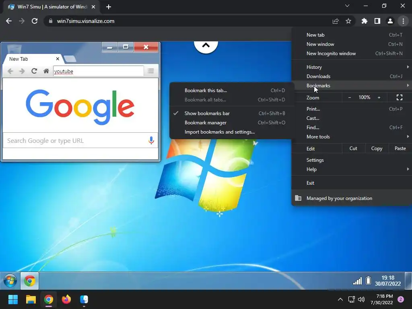Viewport: 412px width, 309px height.
Task: Open Downloads from the menu
Action: click(x=352, y=76)
